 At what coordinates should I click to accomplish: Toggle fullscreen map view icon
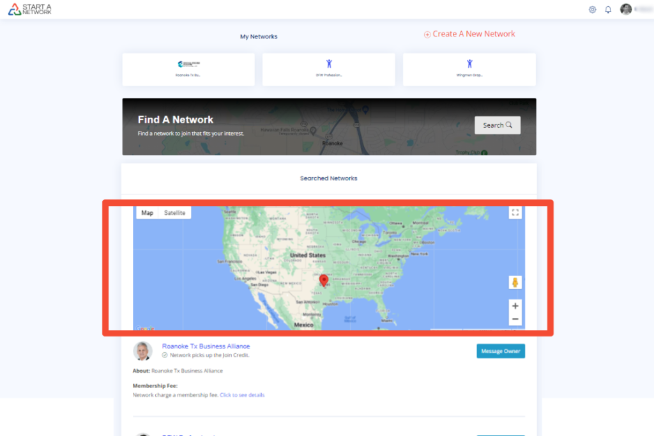[x=515, y=213]
